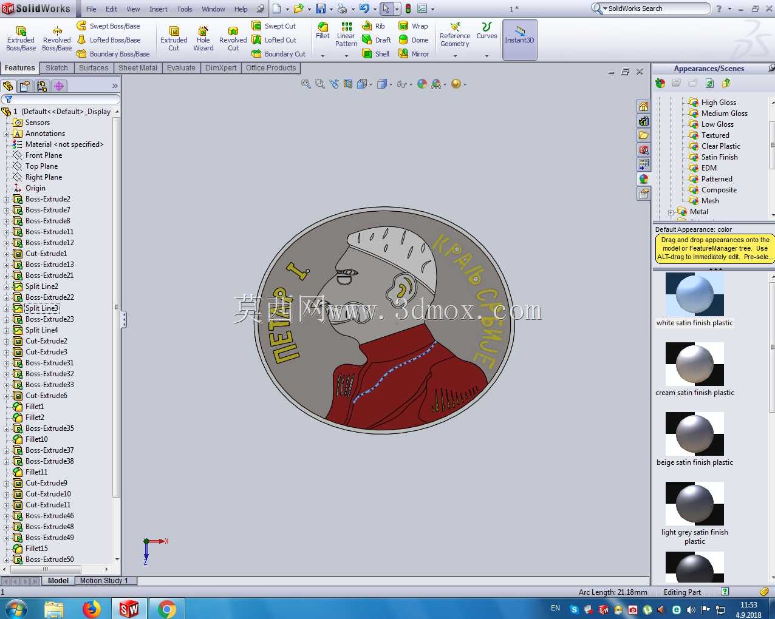This screenshot has height=619, width=775.
Task: Select the Revolved Cut tool
Action: [x=233, y=39]
